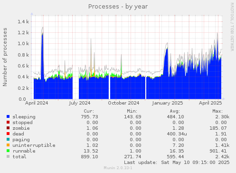Image resolution: width=236 pixels, height=173 pixels.
Task: Click the 'sleeping' legend label
Action: (24, 117)
